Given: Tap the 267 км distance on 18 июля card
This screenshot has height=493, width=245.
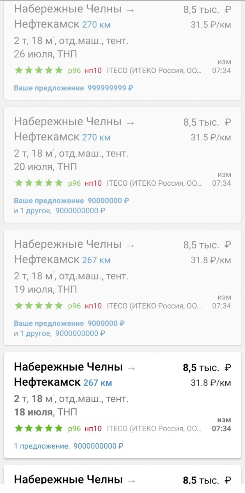Looking at the screenshot, I should [98, 383].
